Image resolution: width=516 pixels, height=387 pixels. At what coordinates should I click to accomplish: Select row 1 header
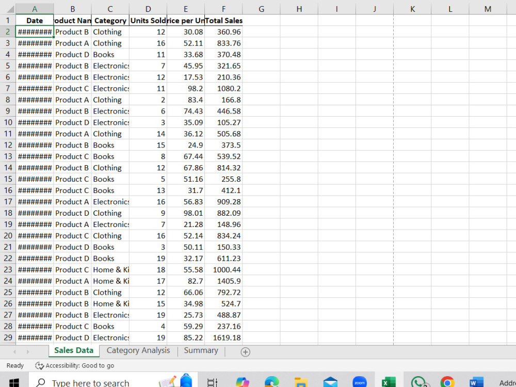coord(8,21)
